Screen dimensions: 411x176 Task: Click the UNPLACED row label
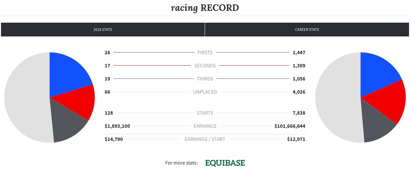click(x=205, y=92)
